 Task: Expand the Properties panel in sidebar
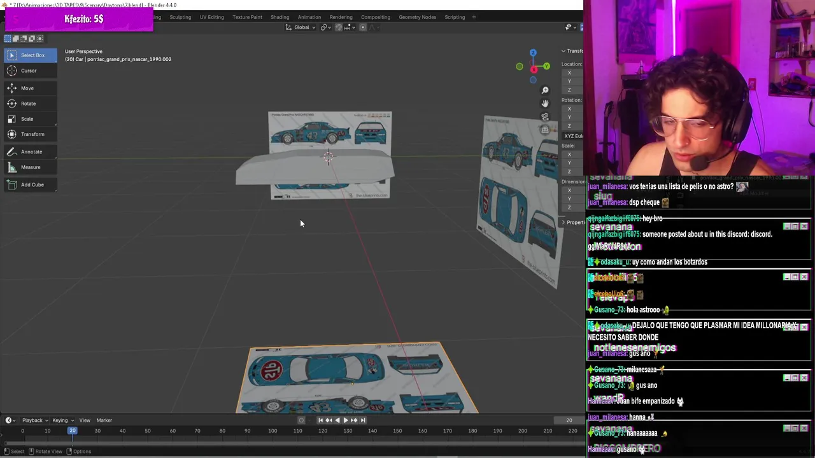[x=572, y=222]
